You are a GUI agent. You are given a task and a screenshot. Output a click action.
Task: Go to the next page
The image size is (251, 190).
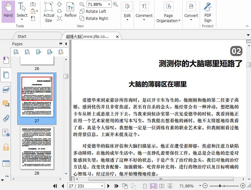coord(109,186)
